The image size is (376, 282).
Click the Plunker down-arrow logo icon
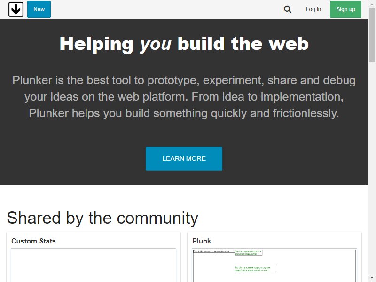(x=16, y=9)
